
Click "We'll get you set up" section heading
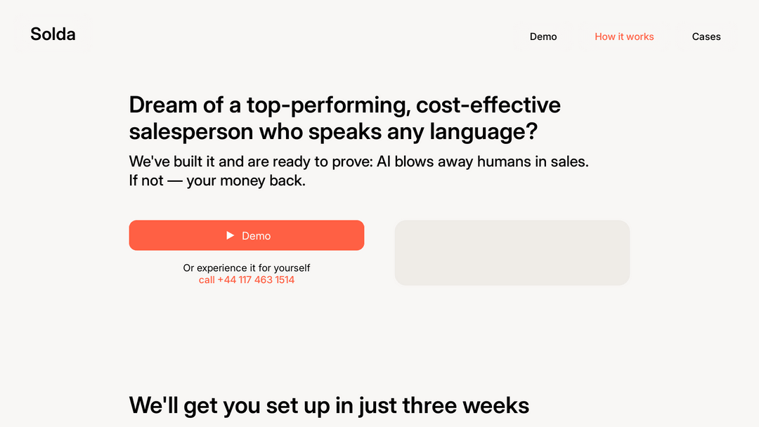click(329, 405)
